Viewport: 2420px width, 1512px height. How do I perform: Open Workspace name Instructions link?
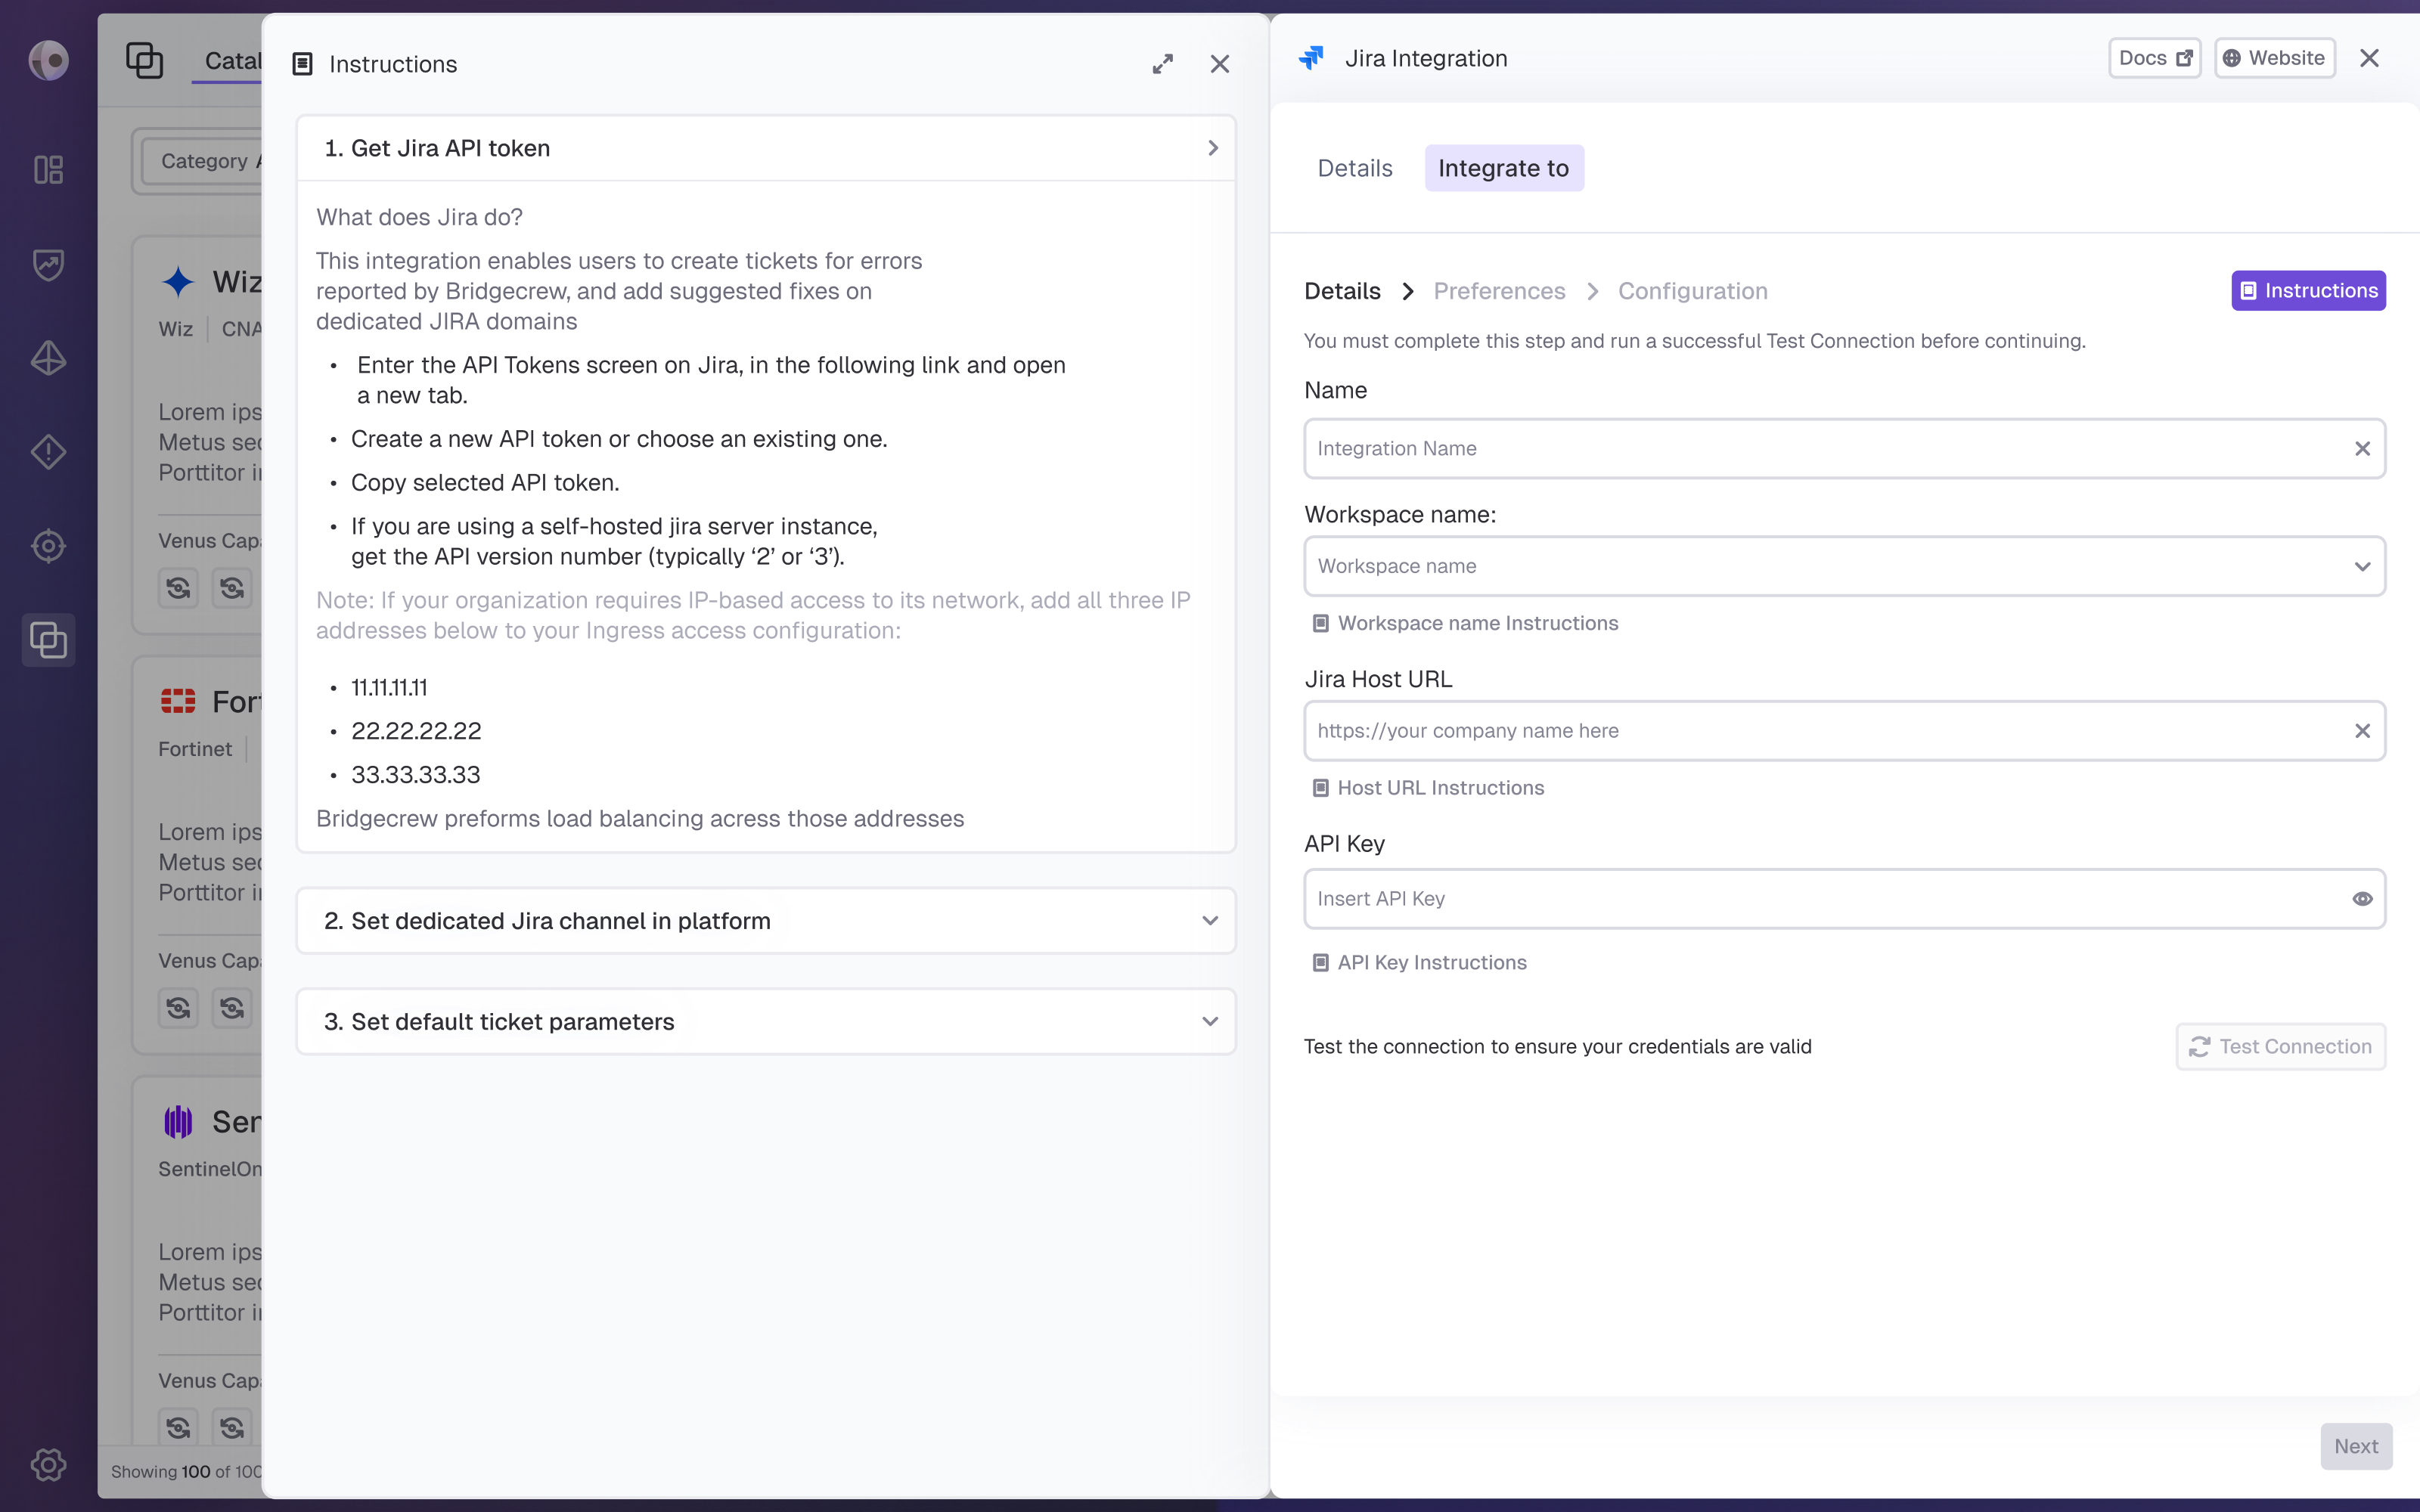pos(1465,623)
